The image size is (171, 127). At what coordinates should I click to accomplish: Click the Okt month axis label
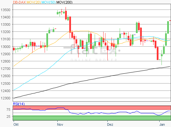click(16, 124)
